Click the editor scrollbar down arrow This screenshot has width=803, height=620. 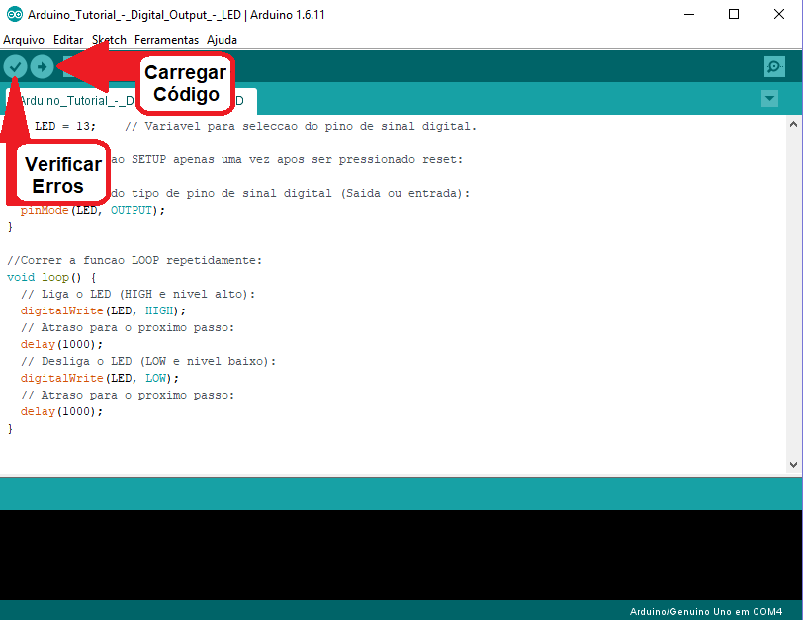tap(793, 465)
